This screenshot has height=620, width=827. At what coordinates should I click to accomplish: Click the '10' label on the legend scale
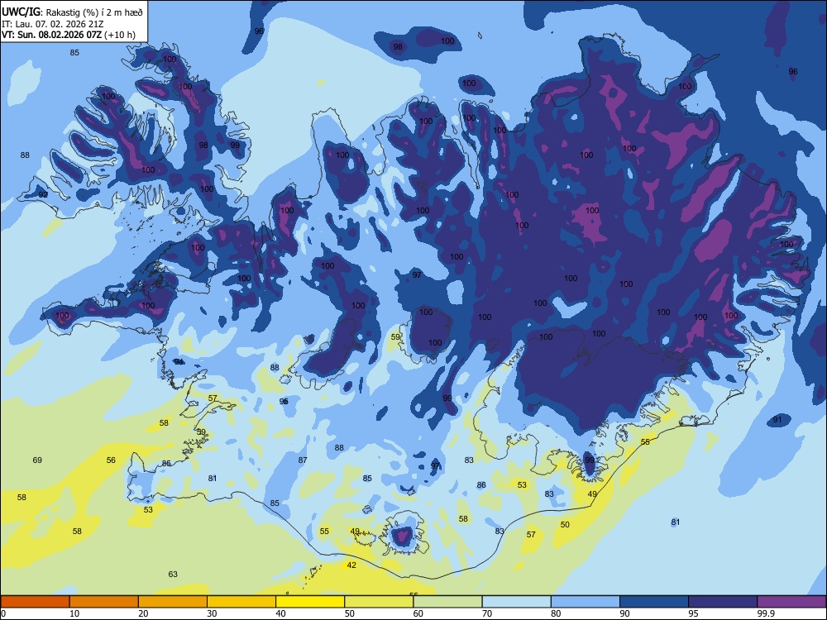click(74, 613)
